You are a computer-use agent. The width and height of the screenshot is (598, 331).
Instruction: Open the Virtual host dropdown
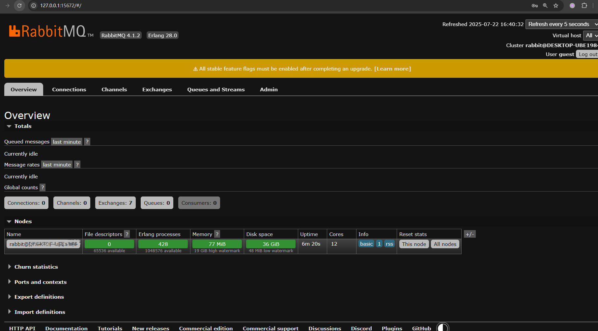[590, 36]
